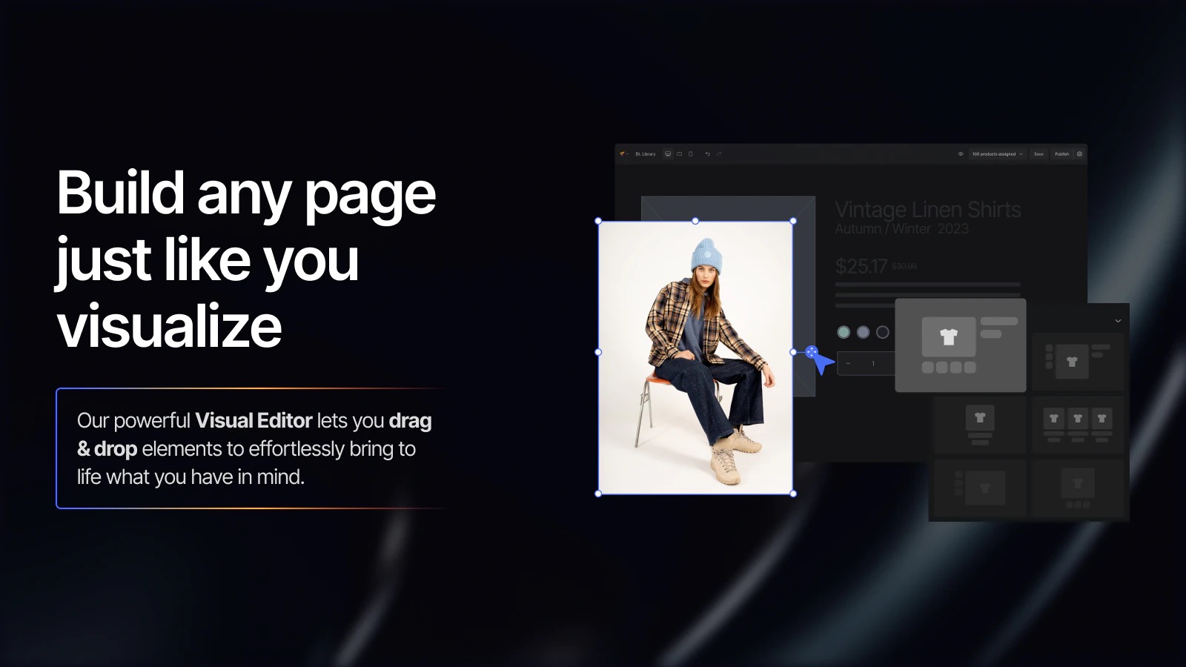The width and height of the screenshot is (1186, 667).
Task: Choose the gray-blue color swatch
Action: (863, 332)
